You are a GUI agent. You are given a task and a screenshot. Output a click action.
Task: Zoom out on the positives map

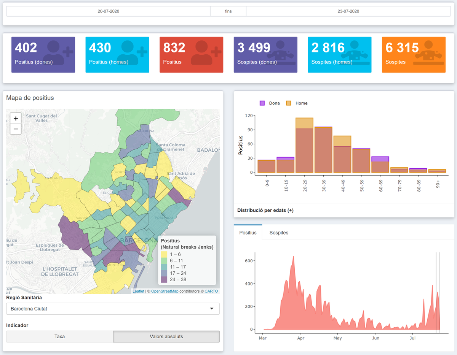16,129
